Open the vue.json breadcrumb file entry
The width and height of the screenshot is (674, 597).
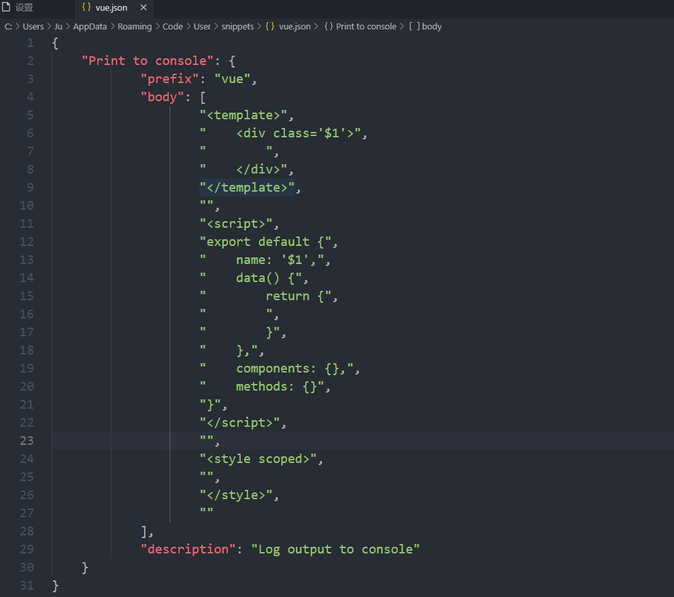(x=295, y=27)
